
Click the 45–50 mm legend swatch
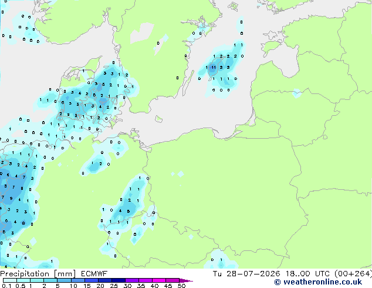point(173,280)
